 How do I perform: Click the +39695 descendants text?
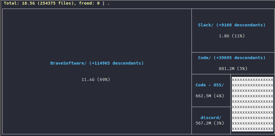240,58
